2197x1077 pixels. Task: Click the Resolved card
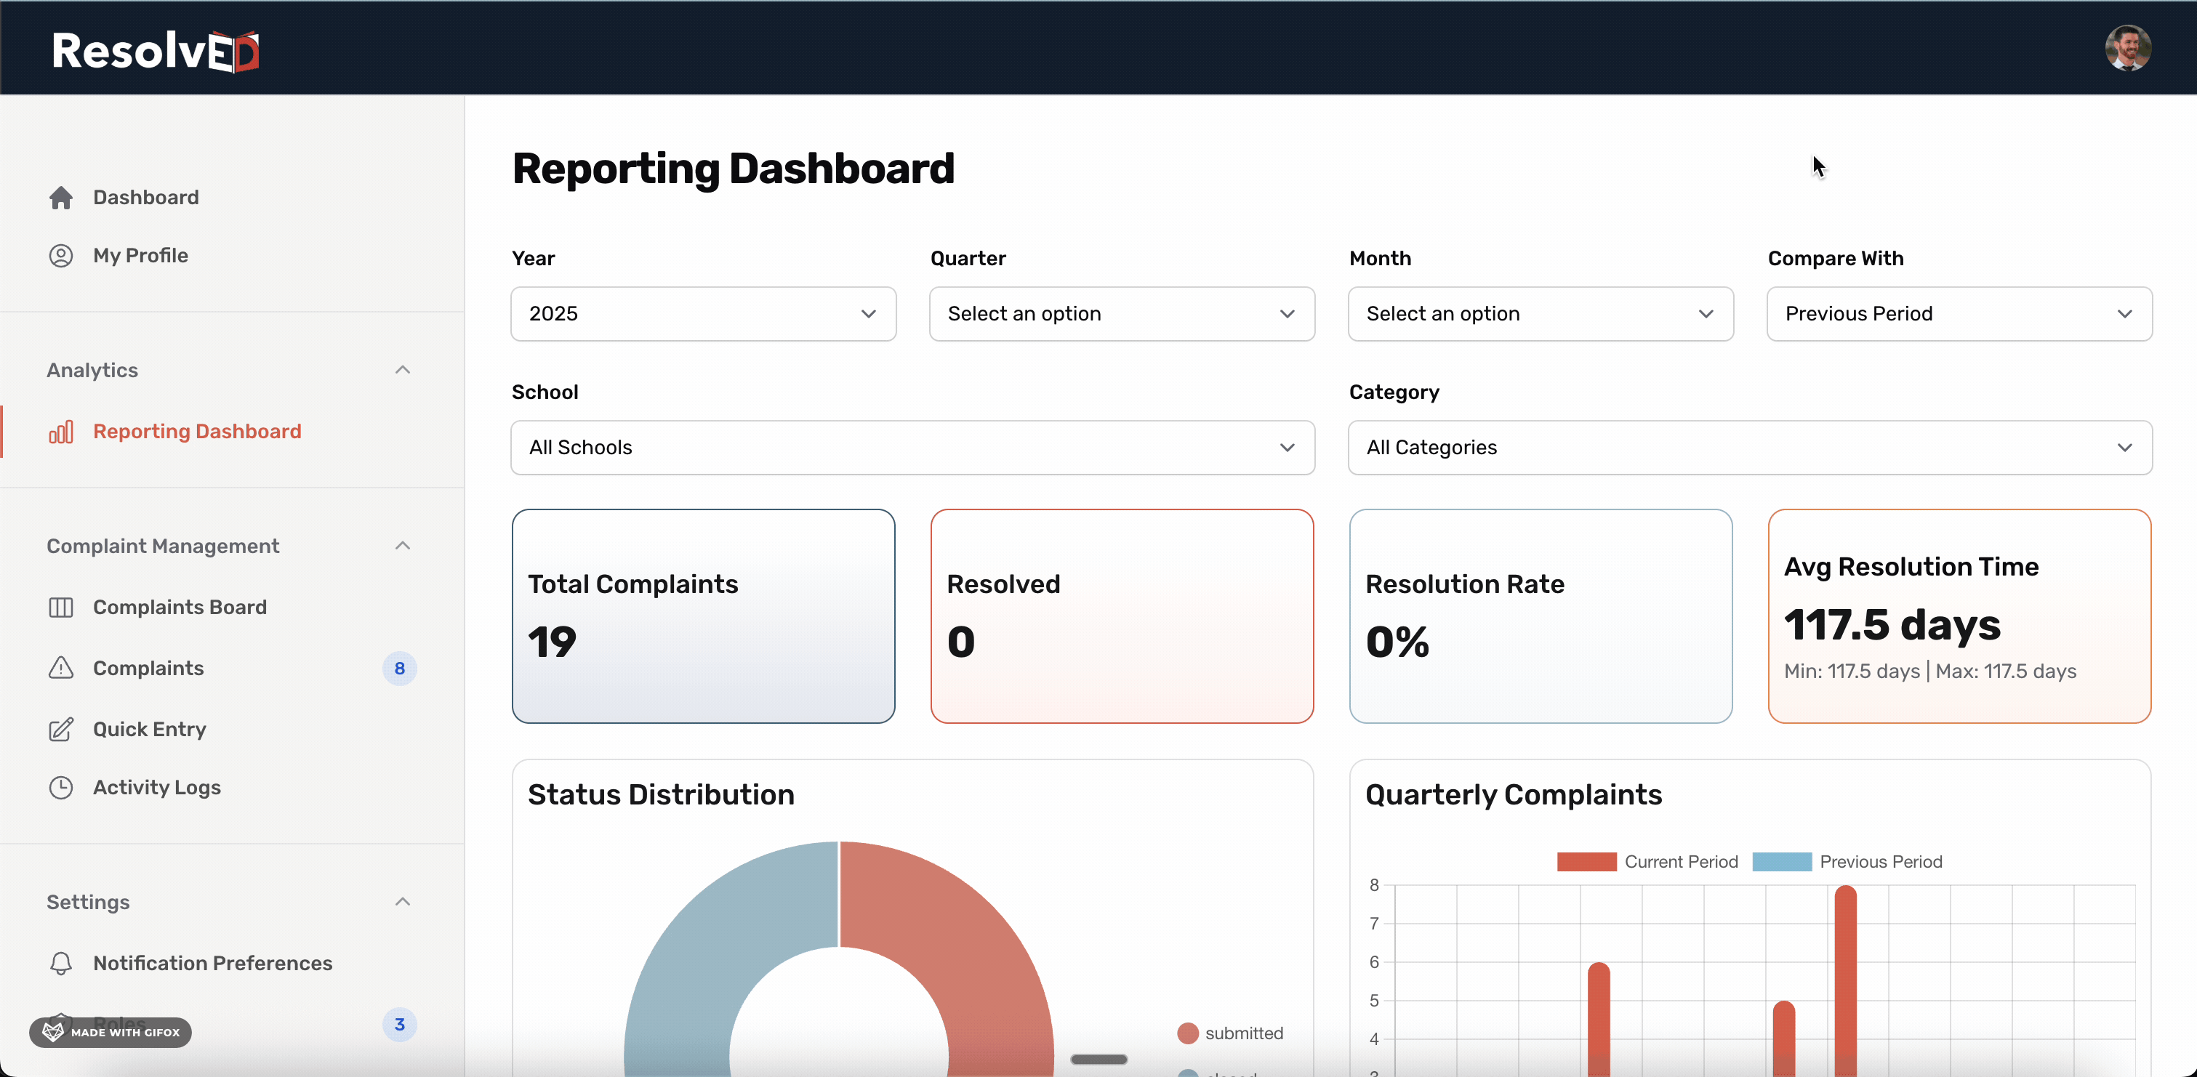click(1122, 616)
